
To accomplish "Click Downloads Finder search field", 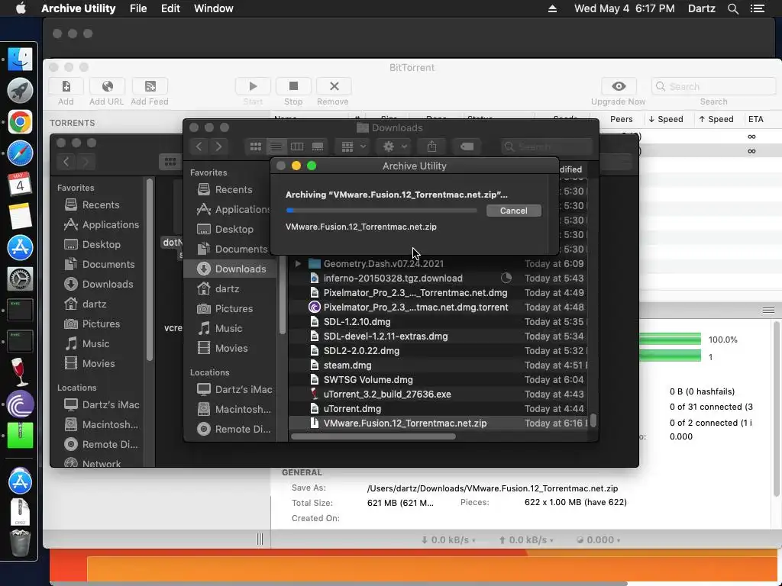I will (x=547, y=146).
